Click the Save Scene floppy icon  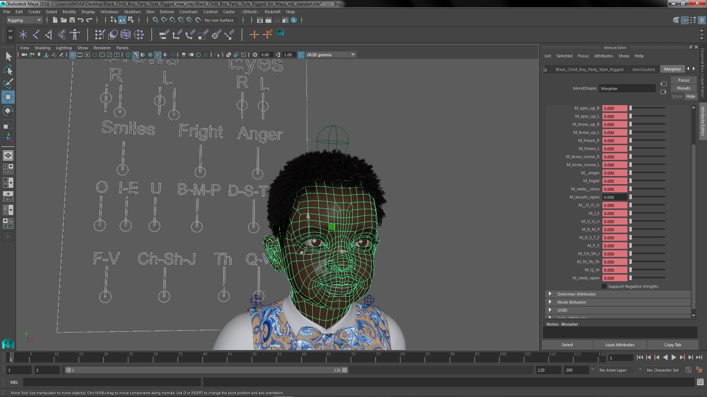coord(72,20)
